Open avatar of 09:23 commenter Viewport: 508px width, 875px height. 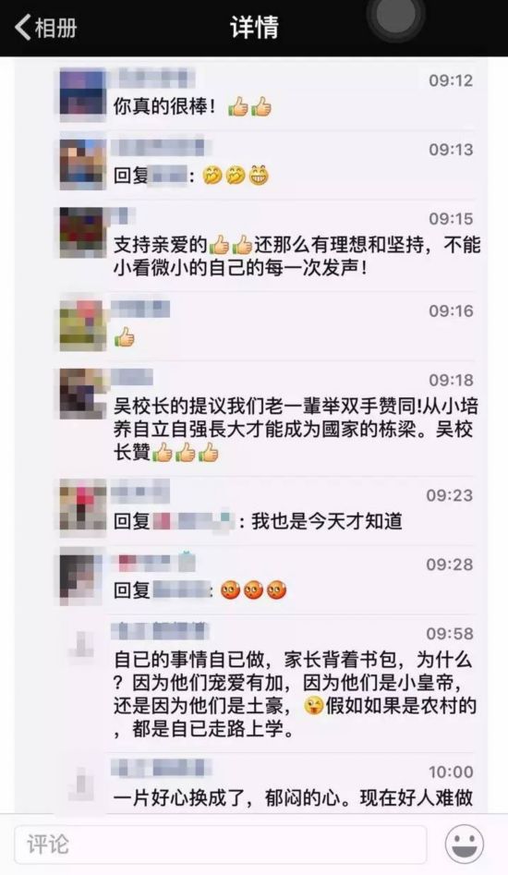click(82, 508)
